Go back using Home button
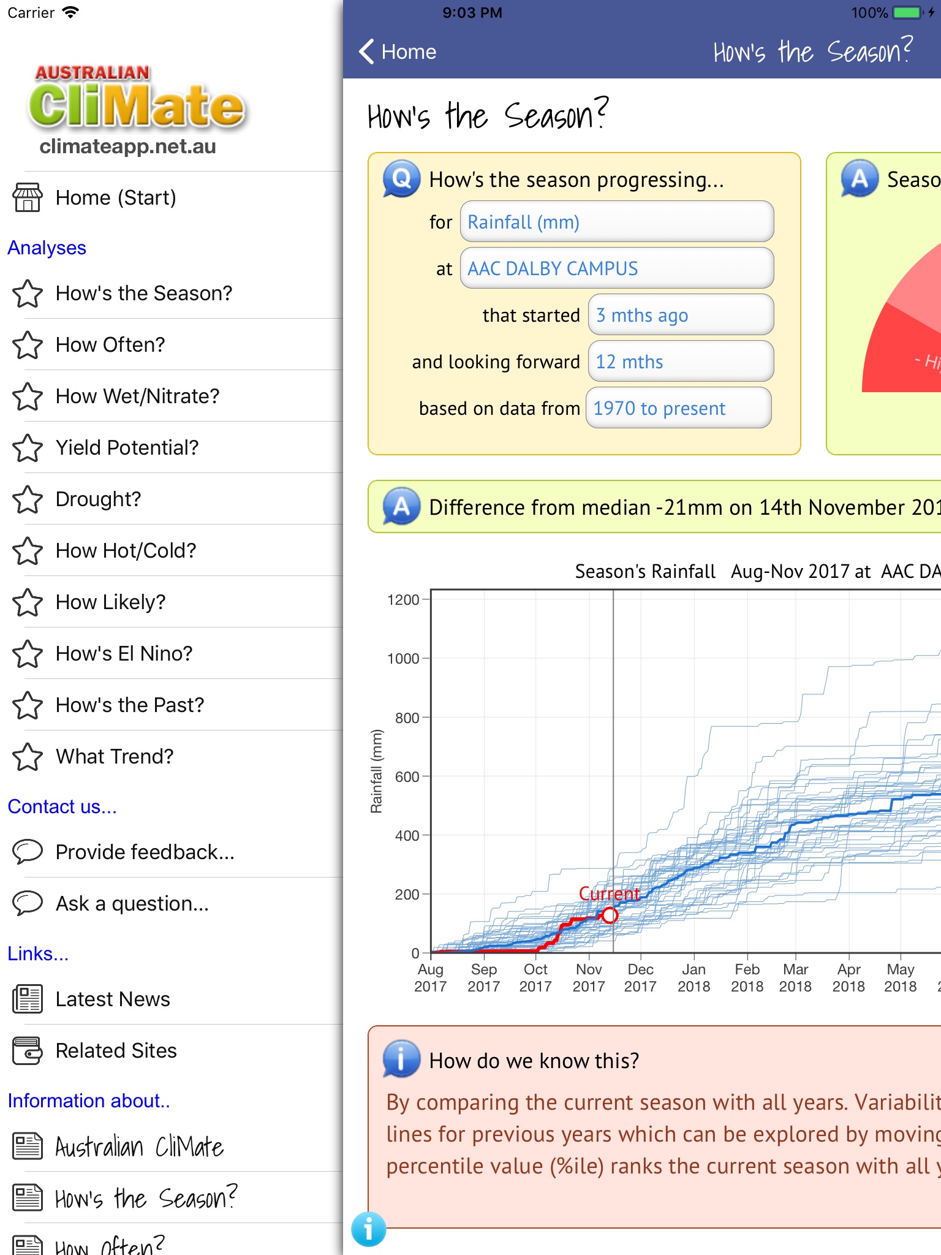 pyautogui.click(x=398, y=51)
